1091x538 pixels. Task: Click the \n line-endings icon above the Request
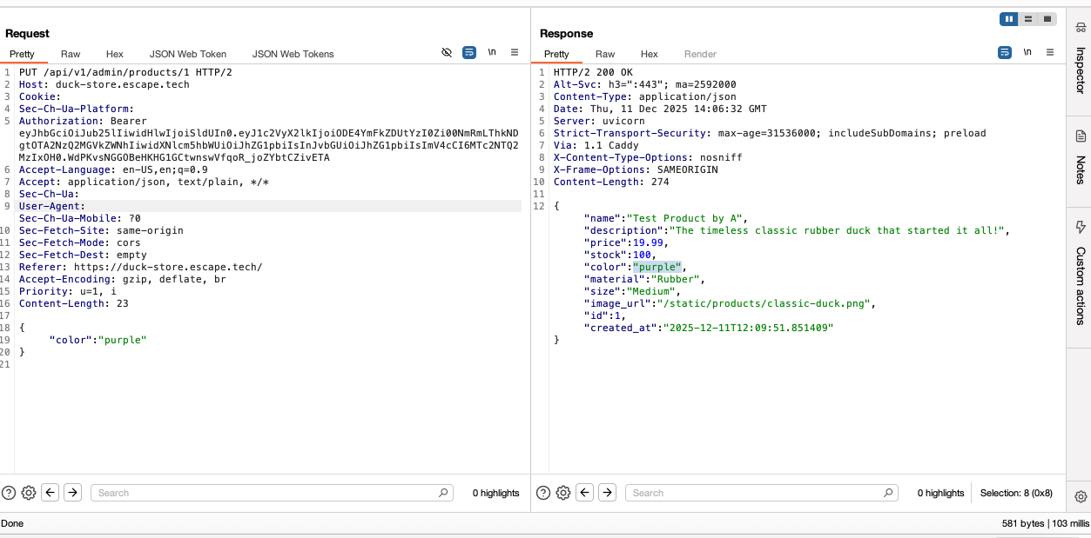point(492,52)
